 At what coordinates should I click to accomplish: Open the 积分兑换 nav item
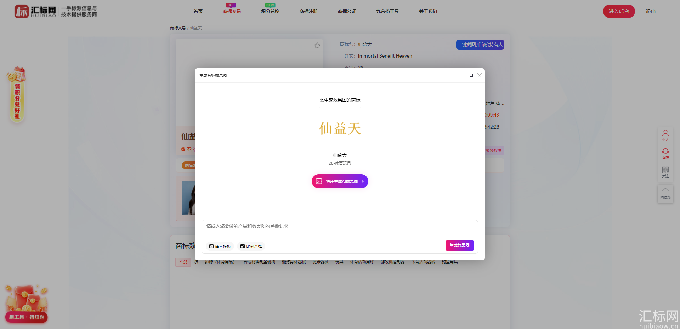click(x=270, y=11)
